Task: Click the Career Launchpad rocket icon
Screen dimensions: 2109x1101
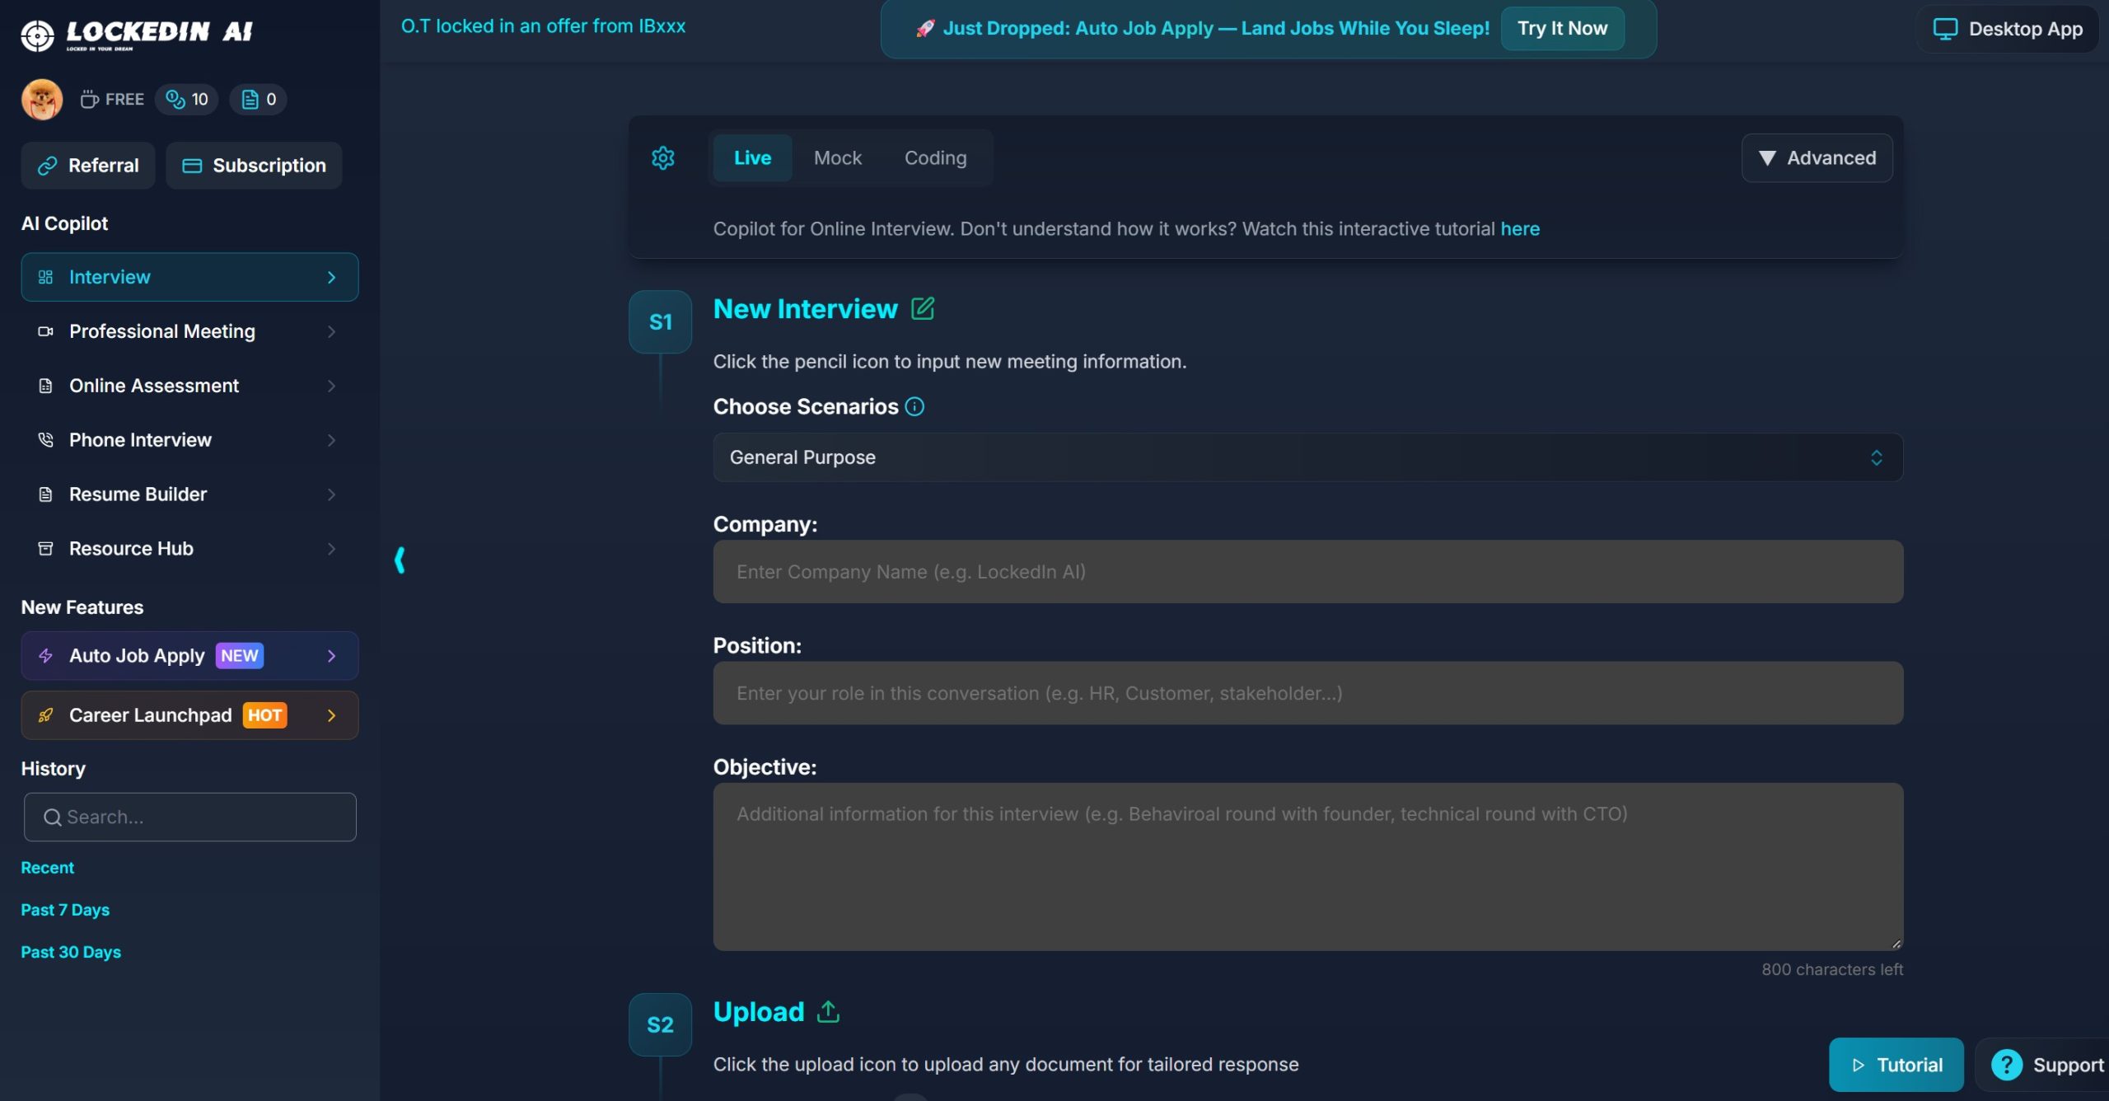Action: click(45, 716)
